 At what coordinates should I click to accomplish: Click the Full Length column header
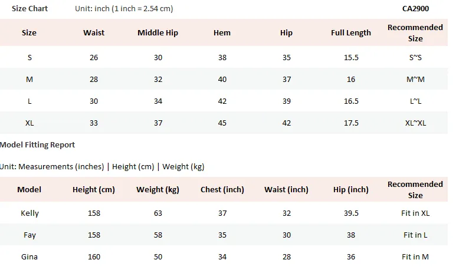[351, 32]
